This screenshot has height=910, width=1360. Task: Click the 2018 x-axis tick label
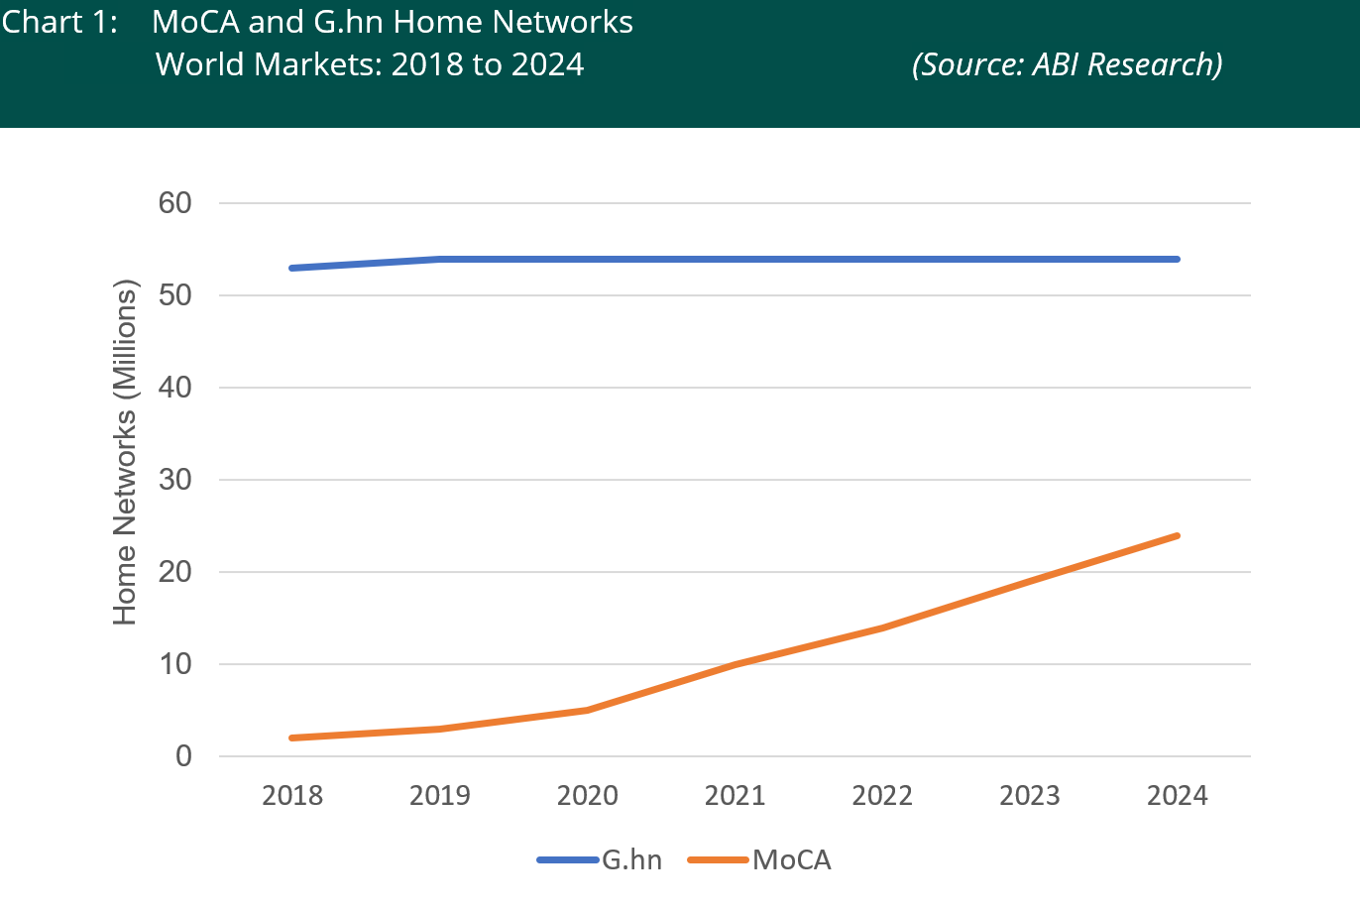pyautogui.click(x=292, y=795)
